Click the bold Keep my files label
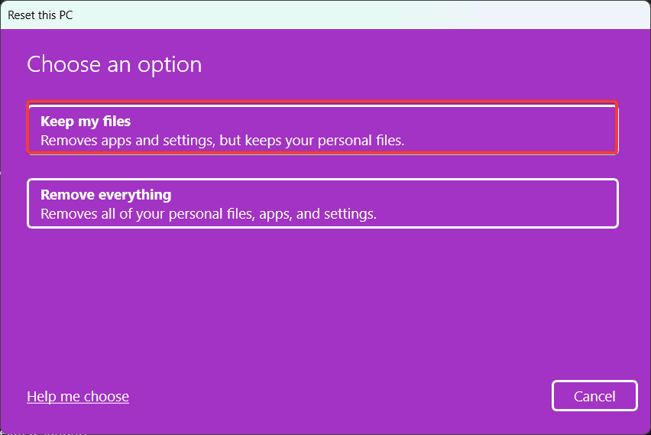 tap(86, 121)
